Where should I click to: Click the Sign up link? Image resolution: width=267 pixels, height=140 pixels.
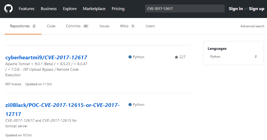click(x=257, y=9)
